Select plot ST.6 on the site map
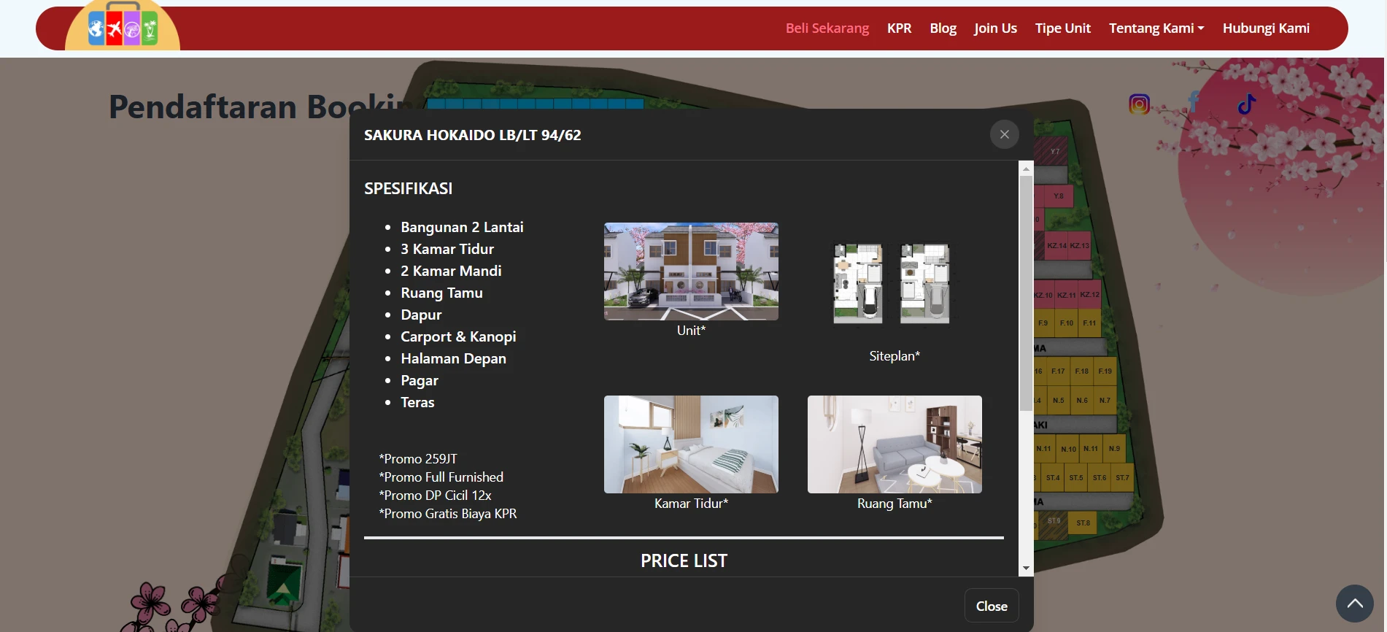 pos(1100,477)
